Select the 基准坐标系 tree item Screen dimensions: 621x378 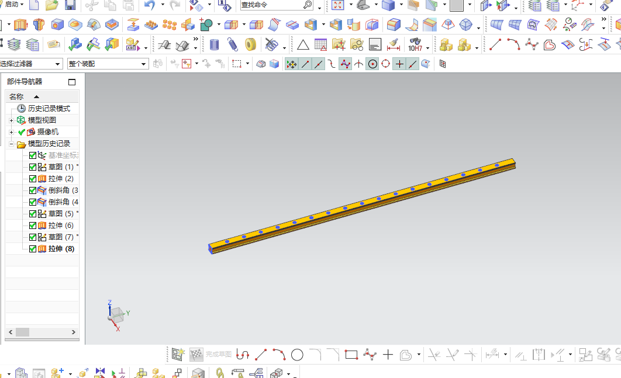[x=63, y=155]
